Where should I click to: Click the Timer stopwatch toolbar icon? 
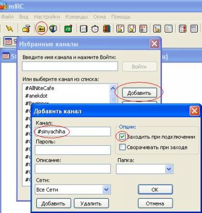tap(95, 29)
